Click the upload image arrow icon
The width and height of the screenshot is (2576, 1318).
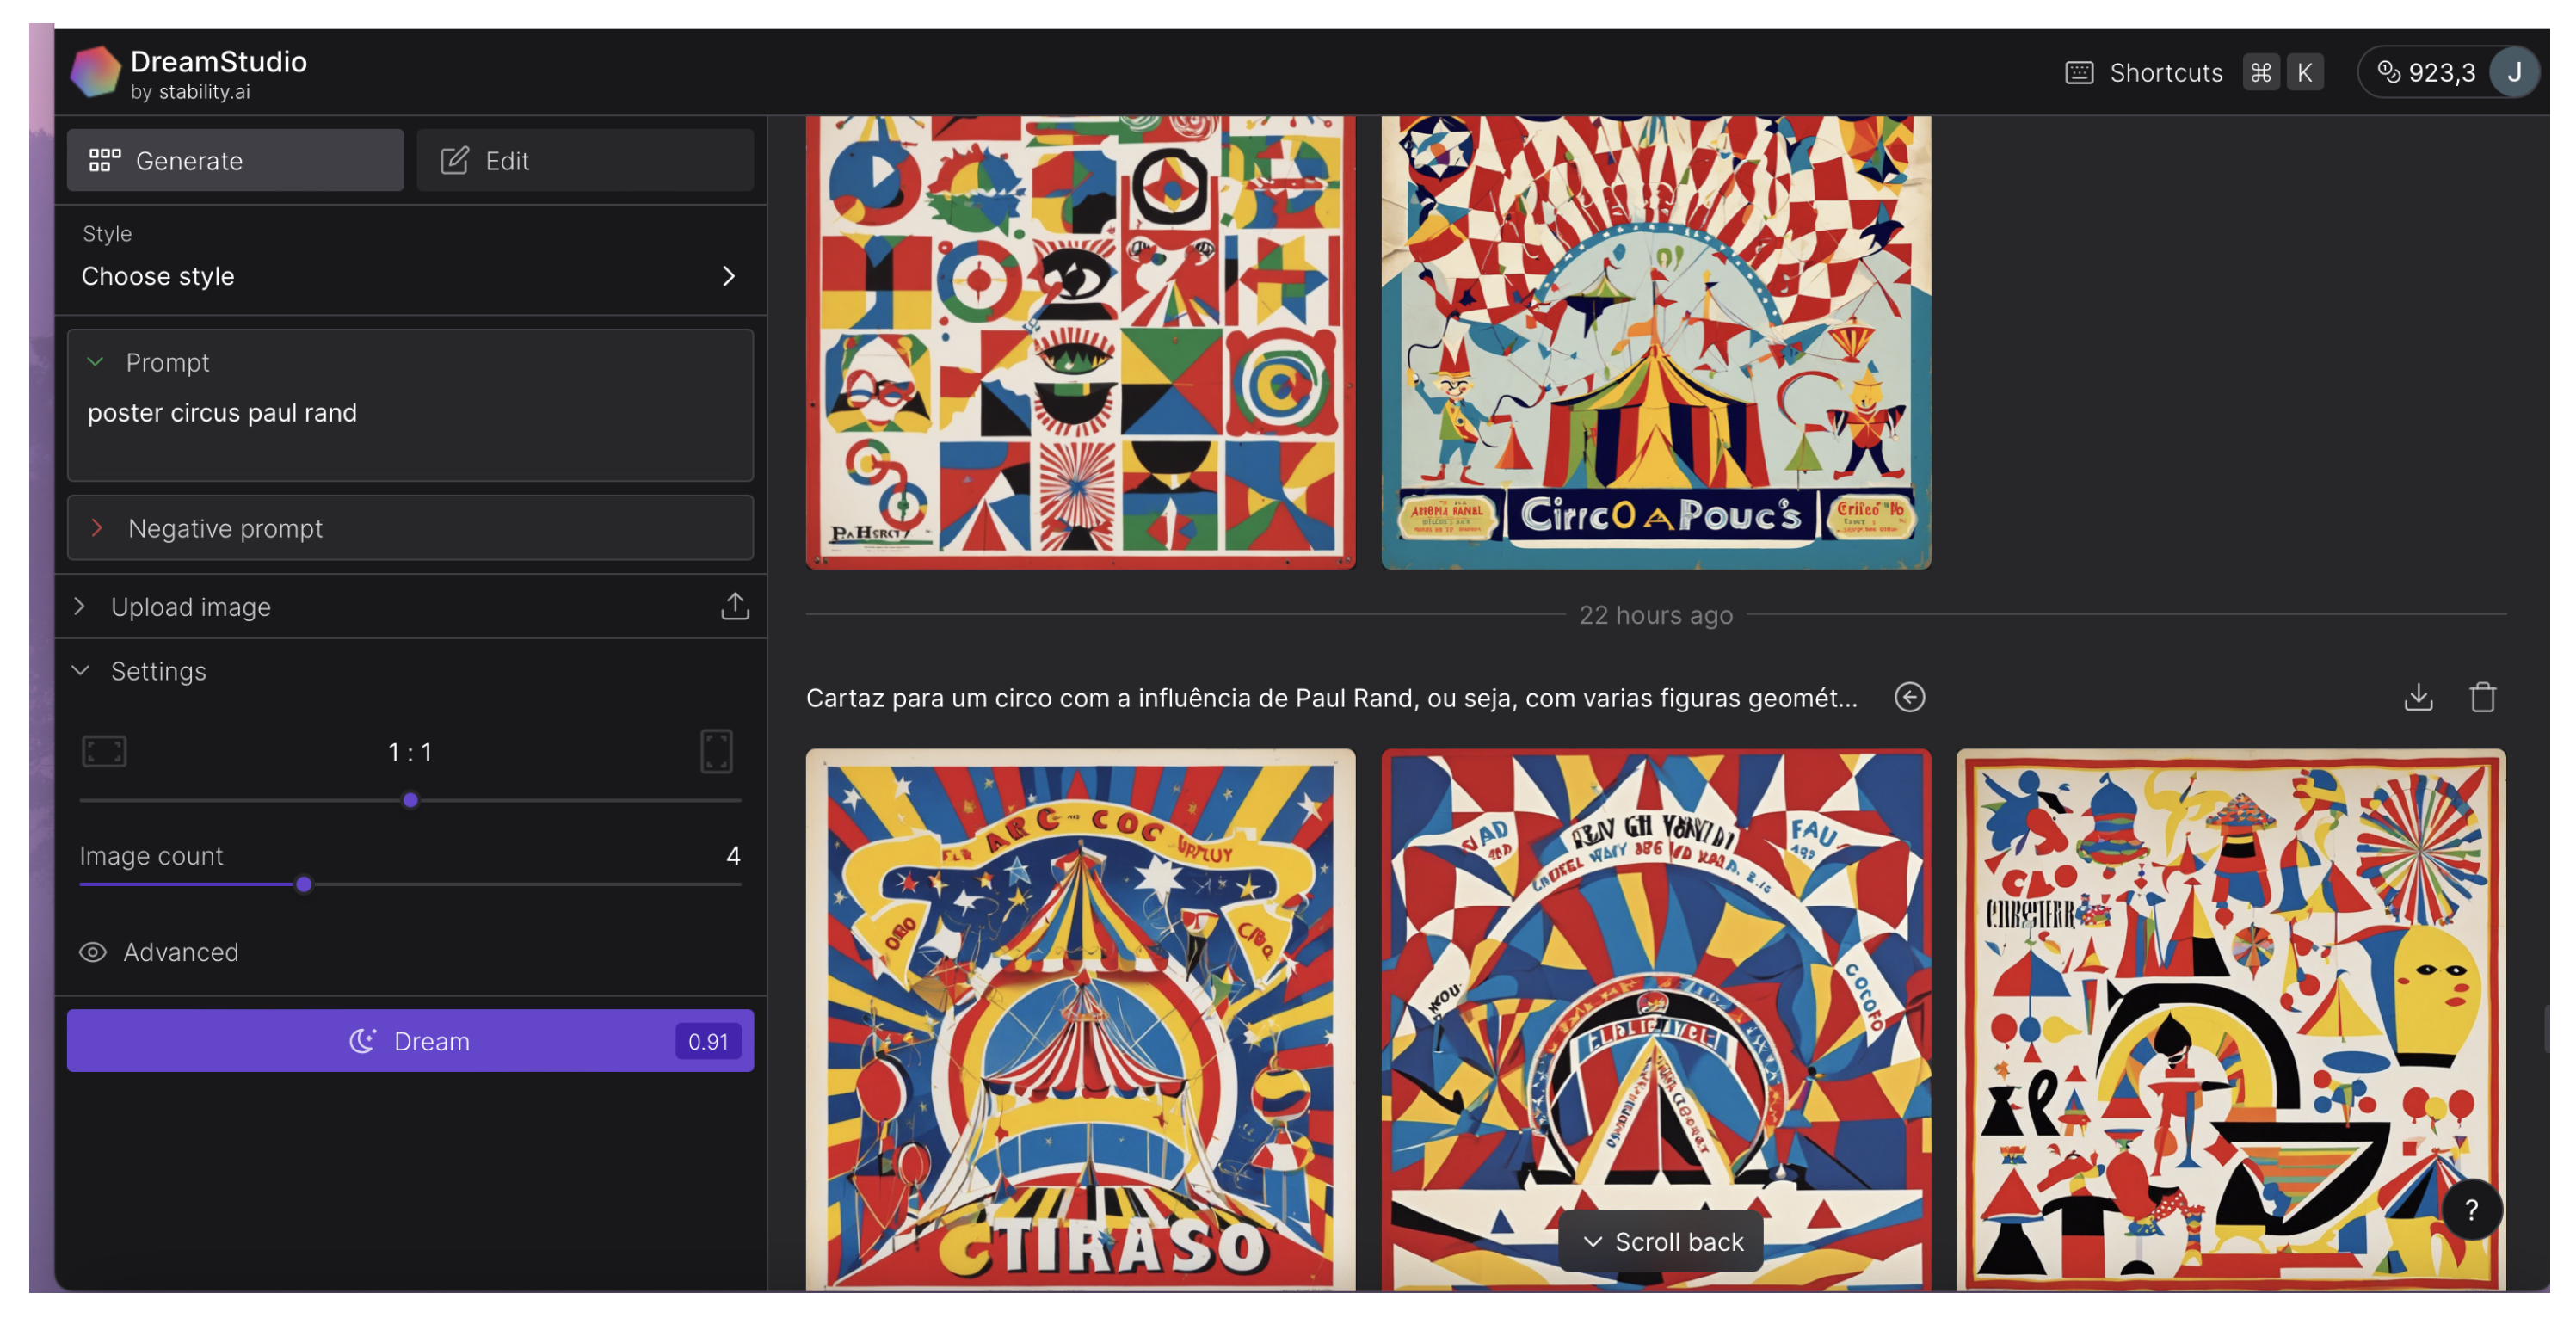coord(735,606)
